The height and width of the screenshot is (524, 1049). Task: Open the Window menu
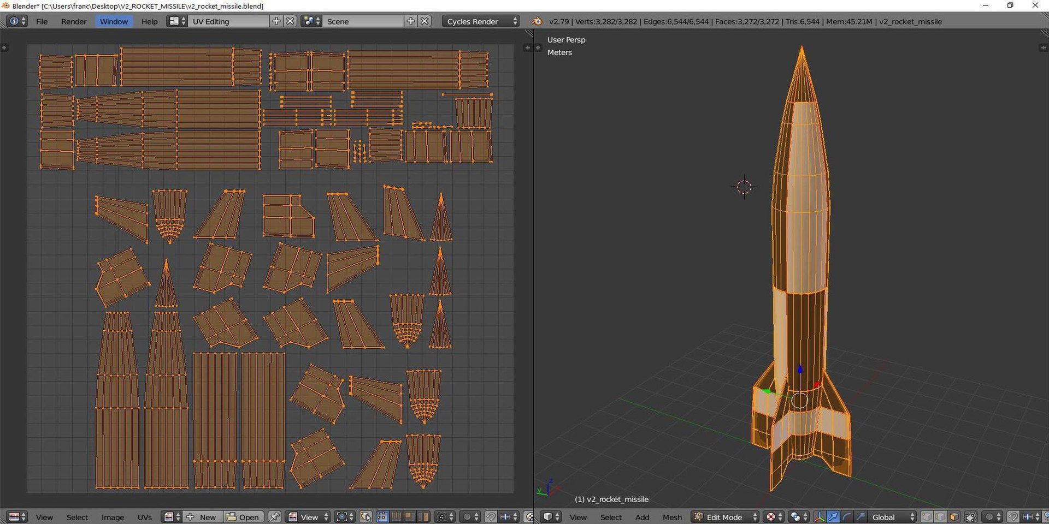pyautogui.click(x=114, y=21)
